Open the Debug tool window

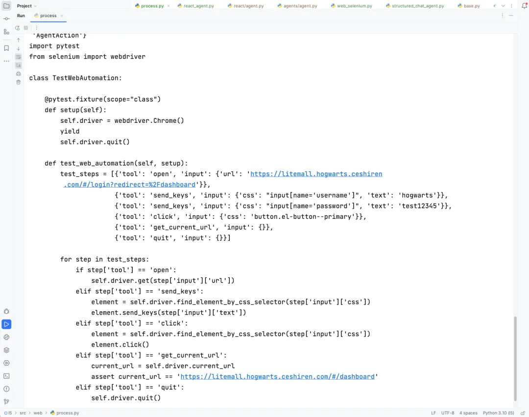click(x=6, y=311)
